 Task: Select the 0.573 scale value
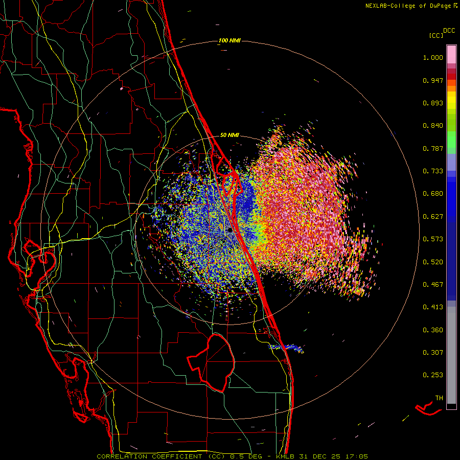(x=433, y=239)
